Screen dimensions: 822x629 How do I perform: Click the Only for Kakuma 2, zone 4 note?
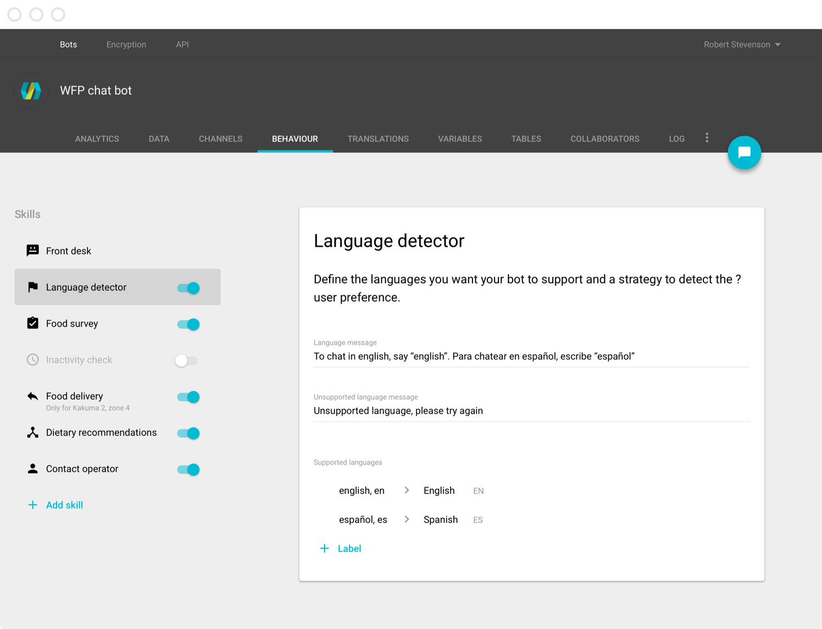(x=88, y=408)
